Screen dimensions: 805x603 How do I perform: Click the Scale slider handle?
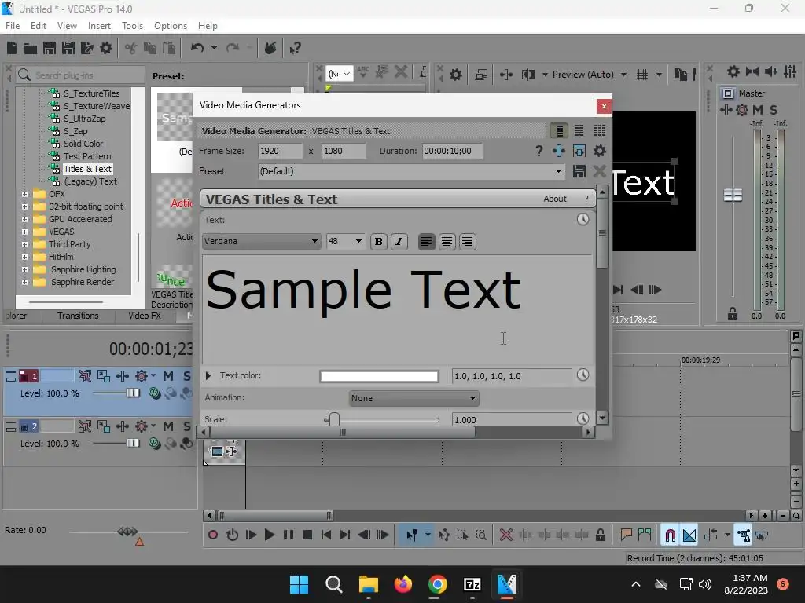(333, 419)
